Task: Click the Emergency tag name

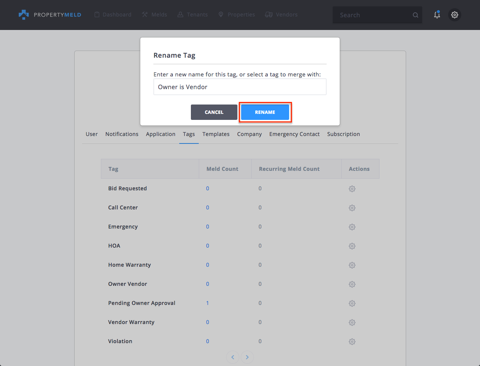Action: click(123, 227)
